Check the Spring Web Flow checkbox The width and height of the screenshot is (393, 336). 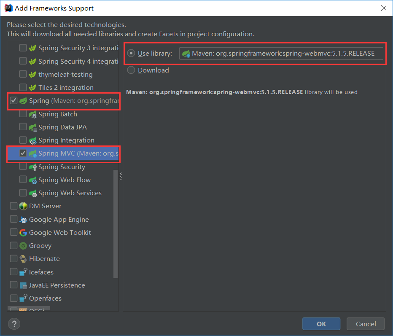(x=23, y=180)
